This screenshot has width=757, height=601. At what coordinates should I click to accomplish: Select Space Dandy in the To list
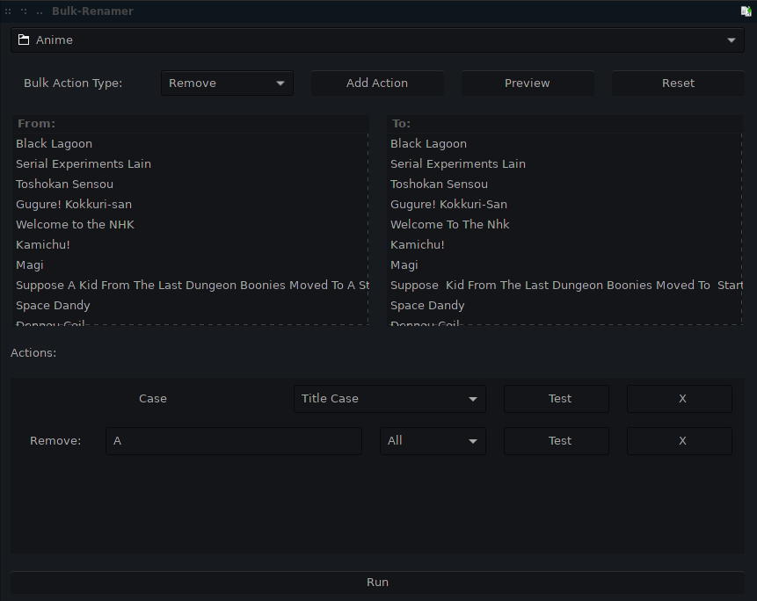[565, 306]
